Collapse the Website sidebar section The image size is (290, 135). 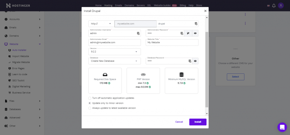click(x=40, y=44)
